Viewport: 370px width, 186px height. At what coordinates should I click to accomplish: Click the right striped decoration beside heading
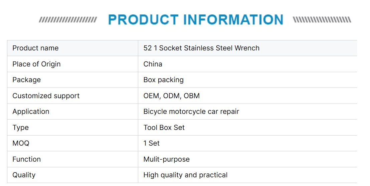pyautogui.click(x=322, y=20)
